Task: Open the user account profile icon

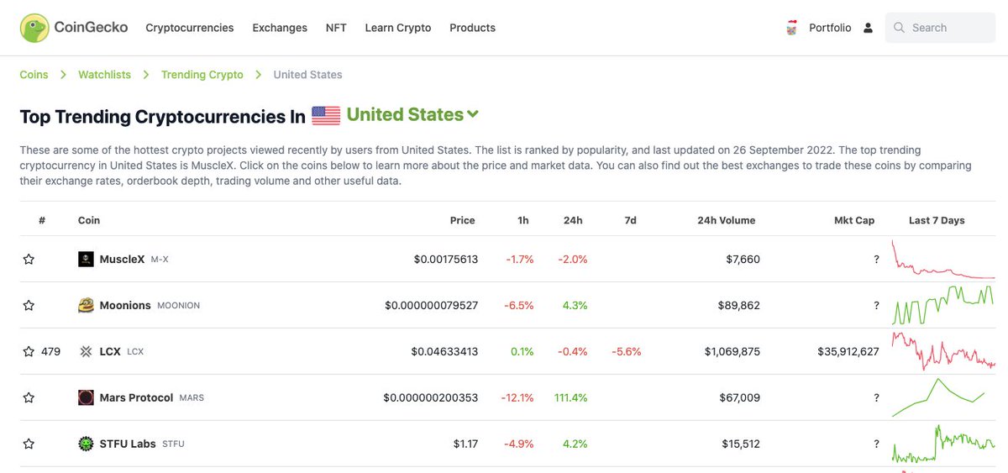Action: [868, 28]
